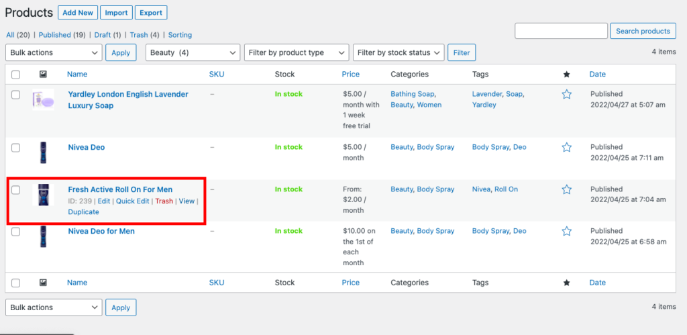Image resolution: width=687 pixels, height=335 pixels.
Task: Tick checkbox for Nivea Deo row
Action: coord(16,148)
